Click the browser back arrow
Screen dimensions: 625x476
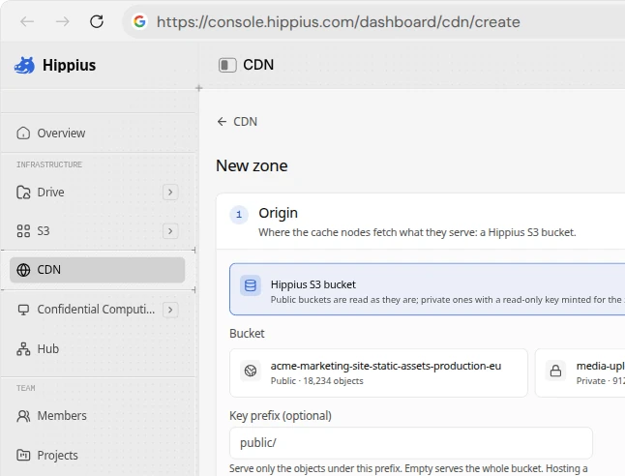point(27,21)
